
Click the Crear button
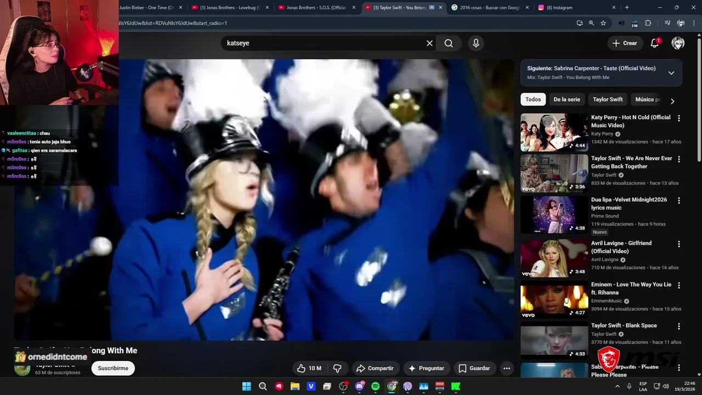625,43
